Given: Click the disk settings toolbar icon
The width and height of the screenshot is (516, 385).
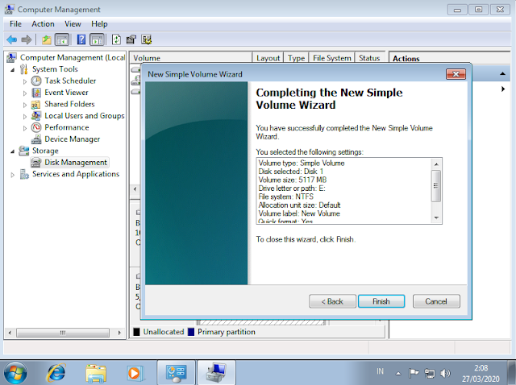Looking at the screenshot, I should [x=146, y=39].
